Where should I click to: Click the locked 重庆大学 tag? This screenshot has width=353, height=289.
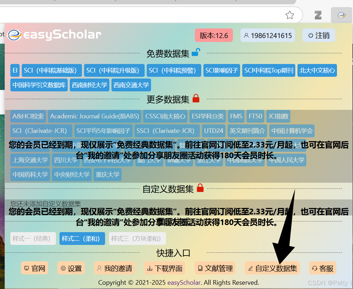point(108,175)
